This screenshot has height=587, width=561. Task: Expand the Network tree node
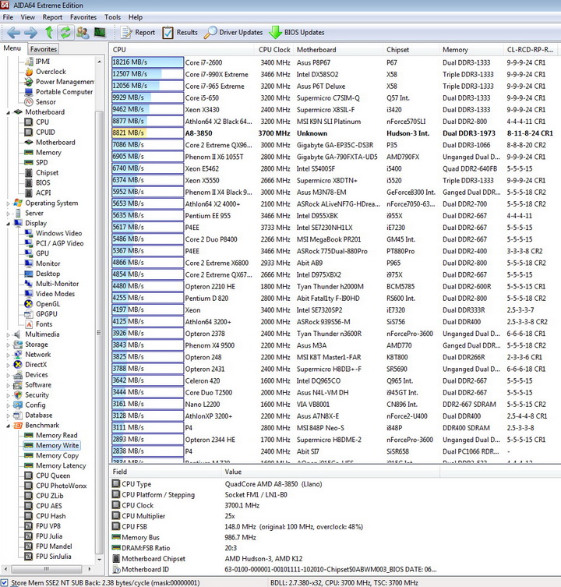click(x=9, y=355)
